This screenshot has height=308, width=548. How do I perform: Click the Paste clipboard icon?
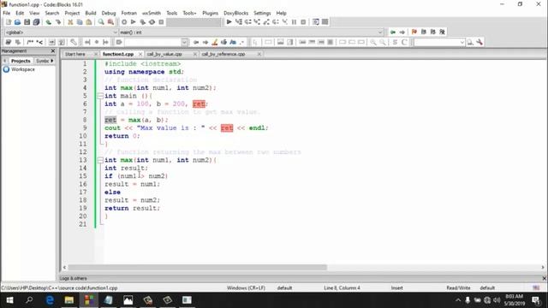pyautogui.click(x=89, y=22)
